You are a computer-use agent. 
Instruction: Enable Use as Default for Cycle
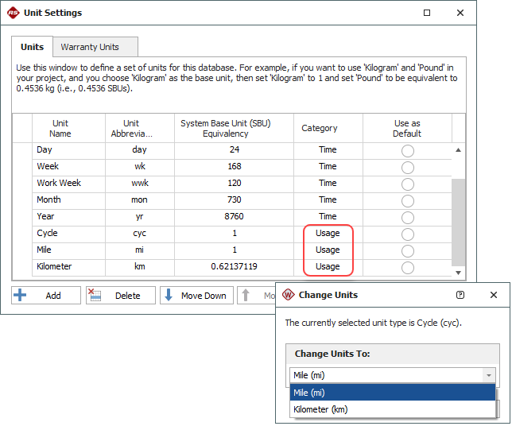[x=407, y=234]
